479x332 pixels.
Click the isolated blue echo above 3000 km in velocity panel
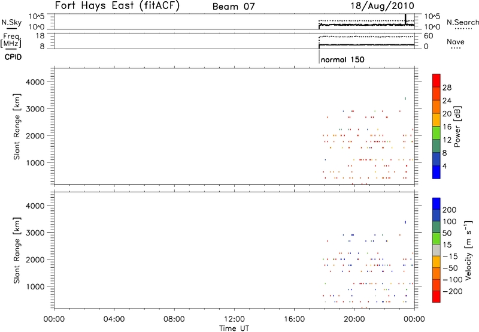coord(405,222)
